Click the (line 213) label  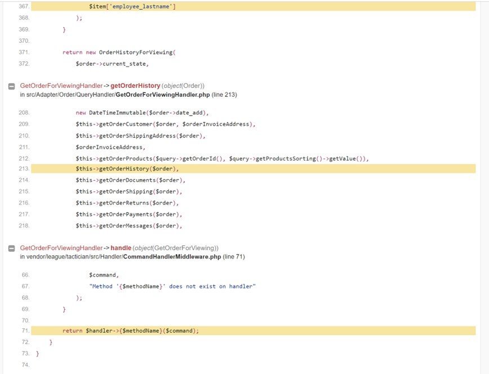(x=224, y=95)
